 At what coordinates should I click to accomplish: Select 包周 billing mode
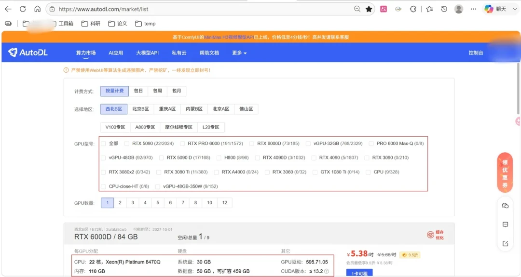coord(157,91)
